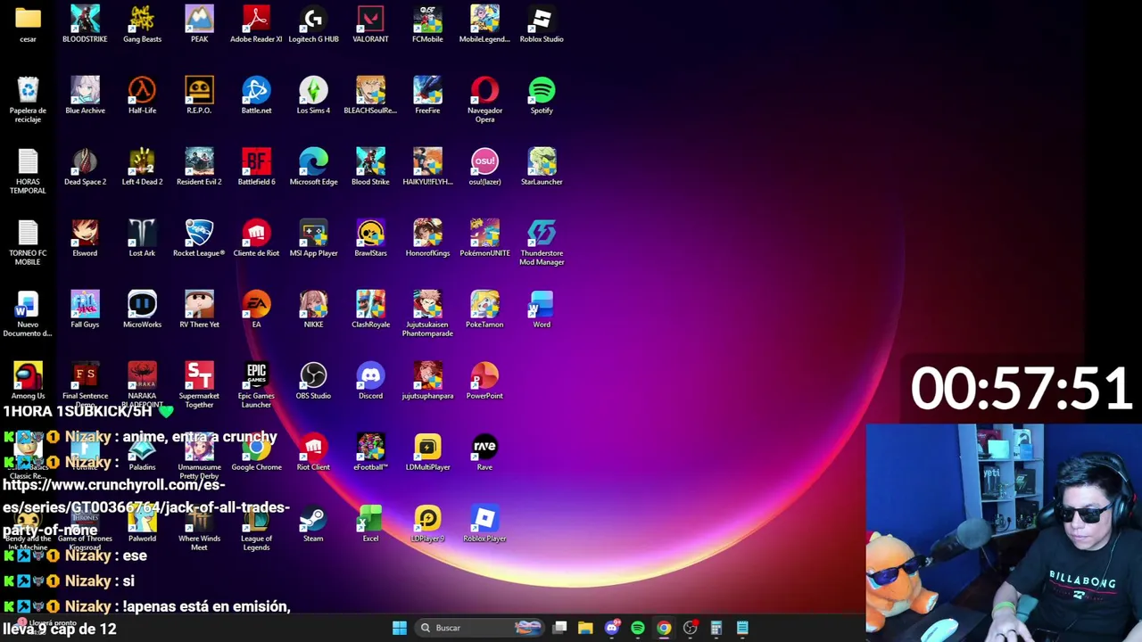Launch eFootball from the desktop
This screenshot has width=1142, height=642.
click(x=370, y=452)
